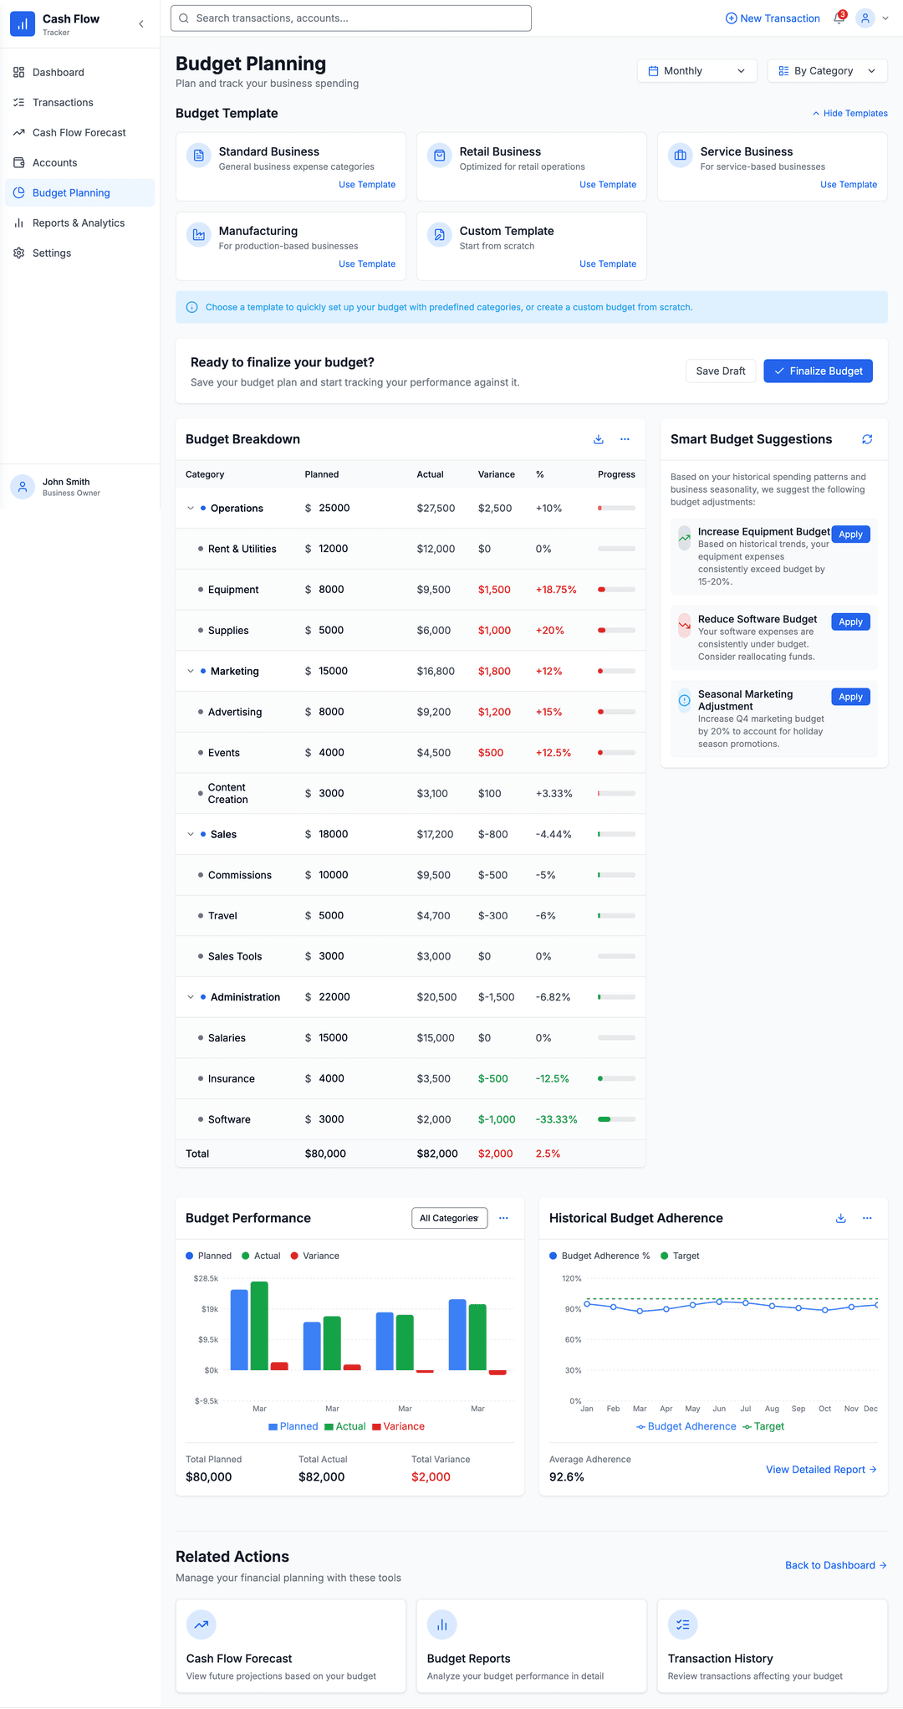
Task: Open Budget Performance more options
Action: pos(503,1218)
